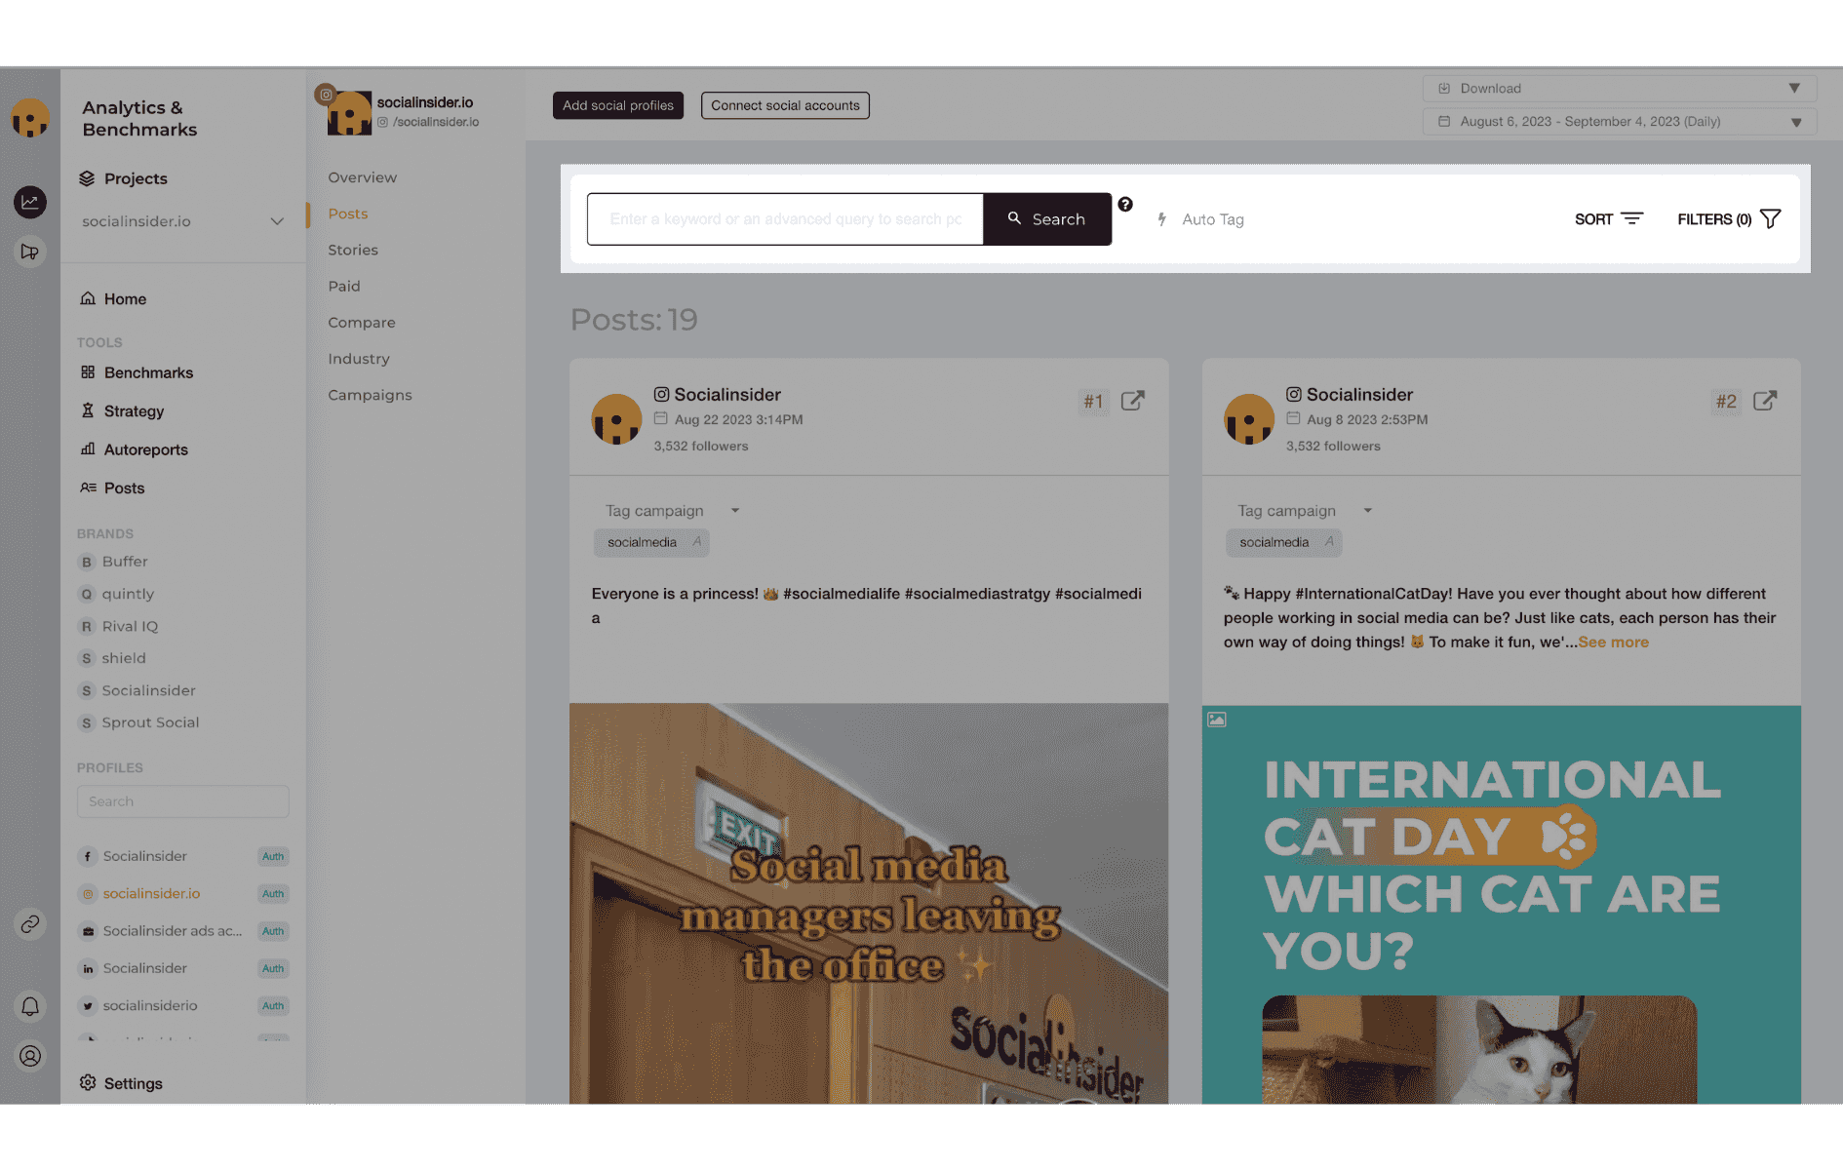Select the Sprout Social brand
The height and width of the screenshot is (1170, 1843).
pyautogui.click(x=150, y=722)
